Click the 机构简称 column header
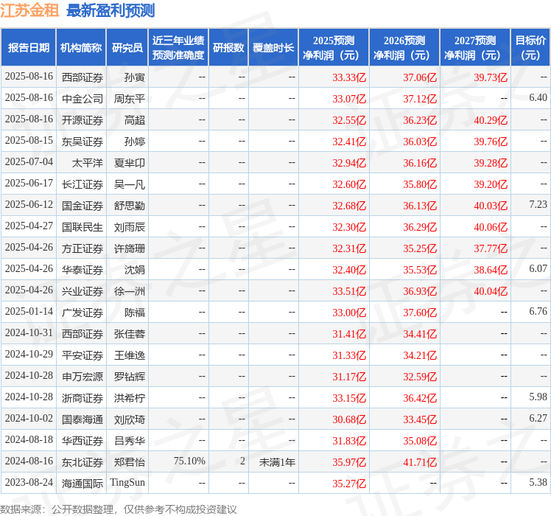The image size is (551, 516). (81, 48)
